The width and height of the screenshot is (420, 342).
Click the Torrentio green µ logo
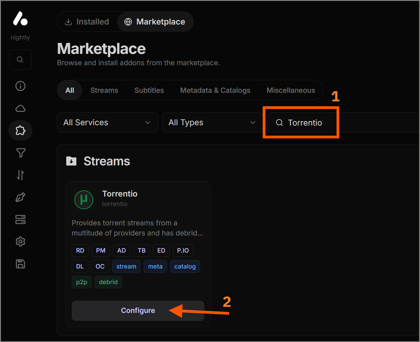(84, 200)
